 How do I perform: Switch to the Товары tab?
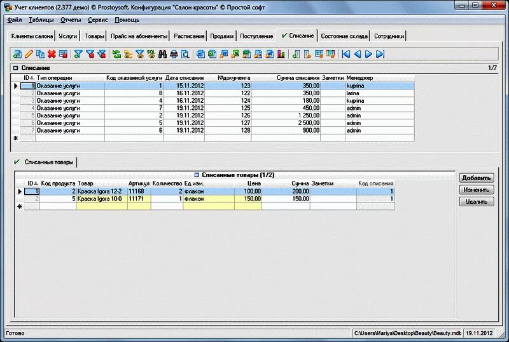(94, 36)
